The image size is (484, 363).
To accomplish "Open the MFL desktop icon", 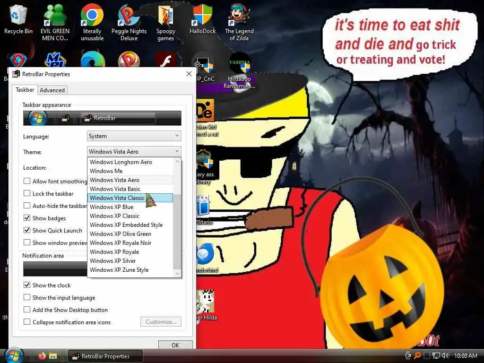I will coord(55,60).
